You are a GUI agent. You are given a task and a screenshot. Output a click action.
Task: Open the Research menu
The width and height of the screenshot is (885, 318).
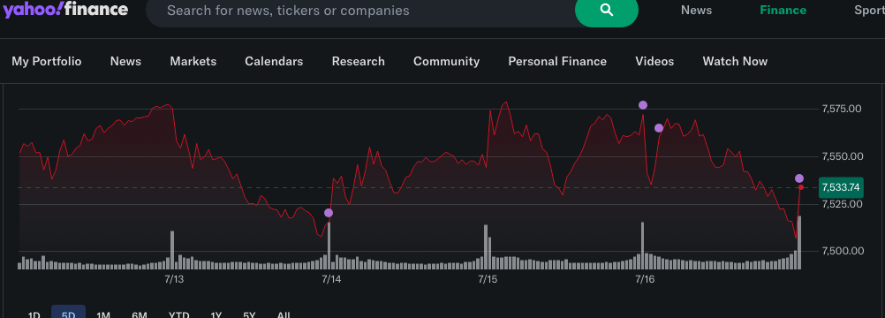pyautogui.click(x=359, y=62)
